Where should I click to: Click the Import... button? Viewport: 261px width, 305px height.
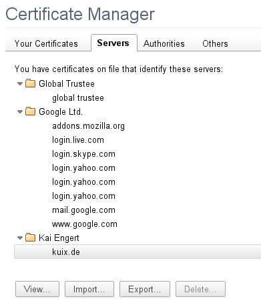click(x=89, y=289)
